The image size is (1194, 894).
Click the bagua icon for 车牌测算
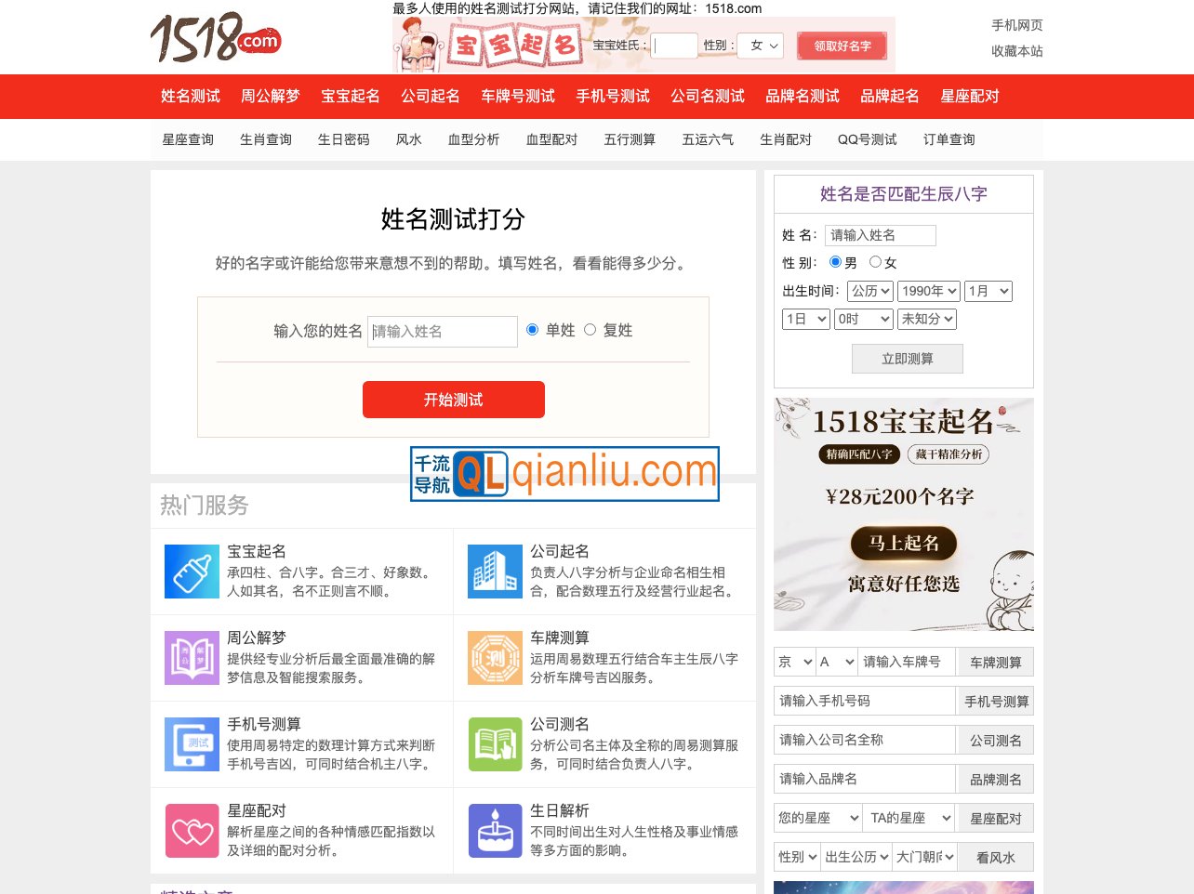coord(495,657)
